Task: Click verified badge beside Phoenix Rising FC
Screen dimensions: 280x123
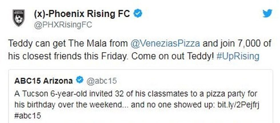Action: coord(138,13)
